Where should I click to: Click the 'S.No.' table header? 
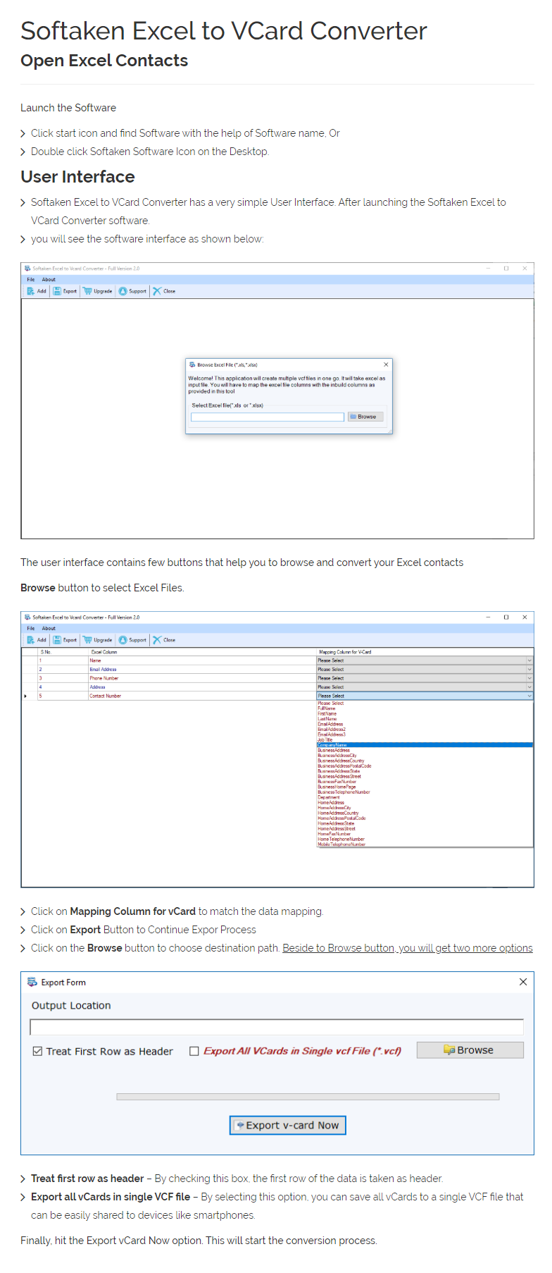click(x=63, y=652)
